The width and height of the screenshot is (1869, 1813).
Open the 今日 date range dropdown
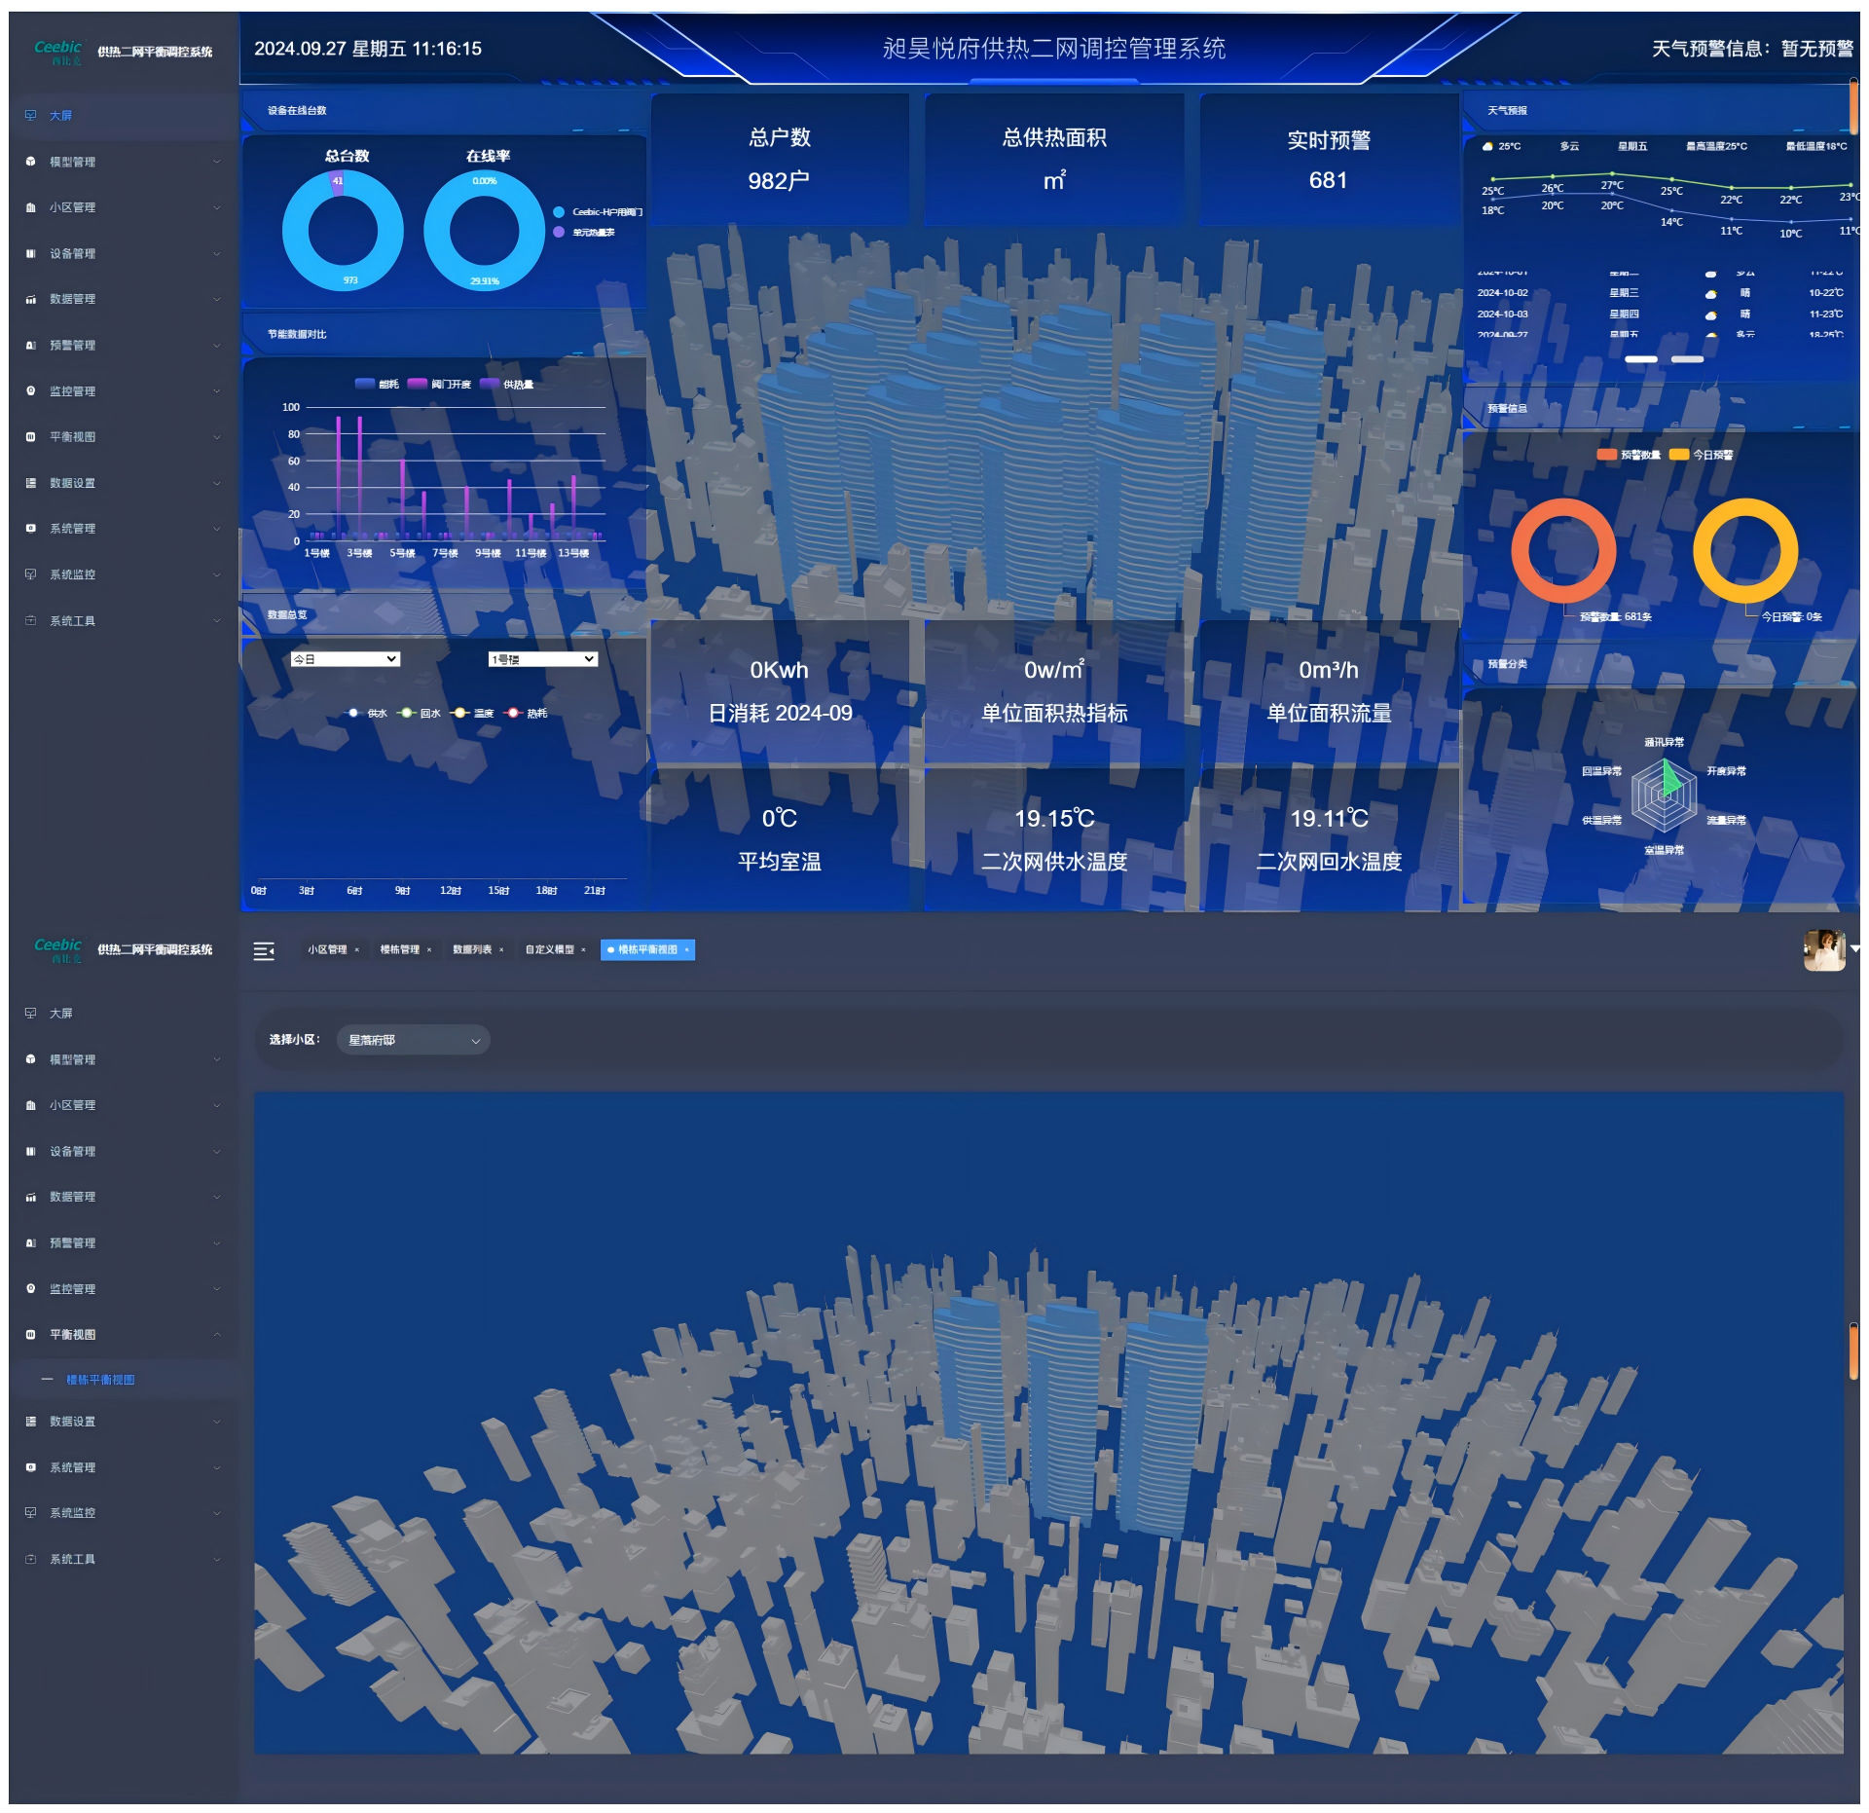pos(345,659)
